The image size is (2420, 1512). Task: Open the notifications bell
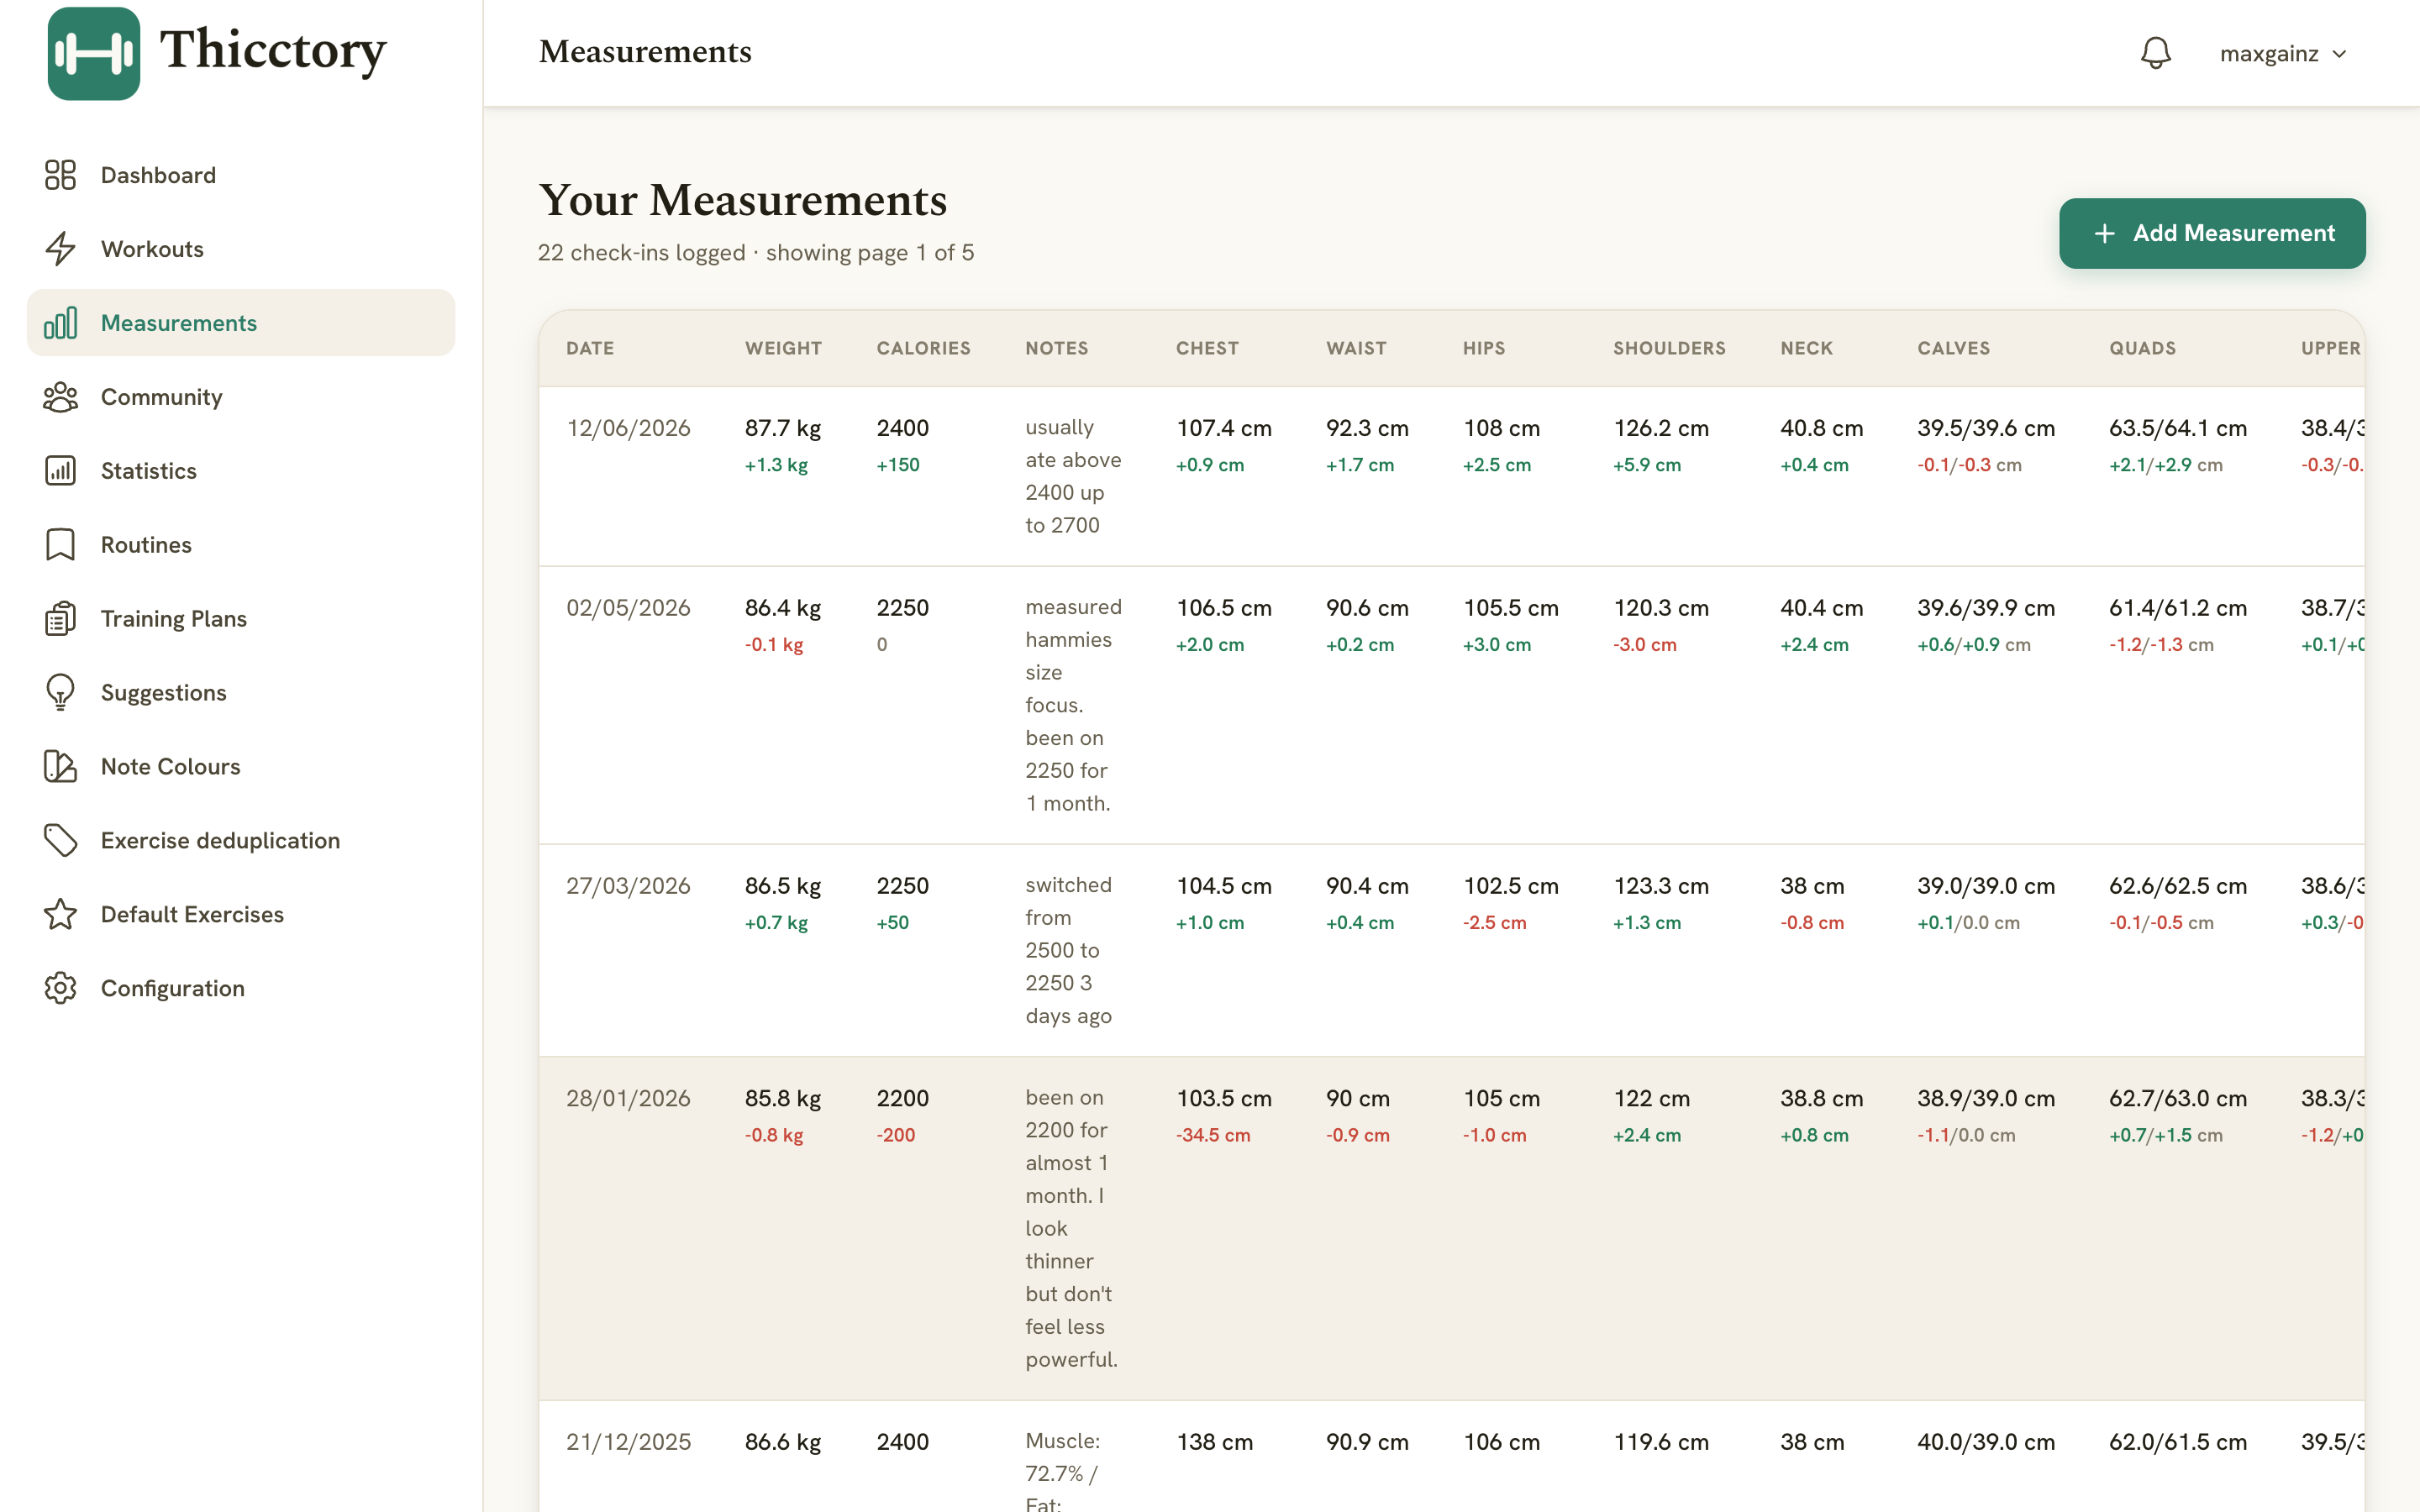click(2155, 53)
